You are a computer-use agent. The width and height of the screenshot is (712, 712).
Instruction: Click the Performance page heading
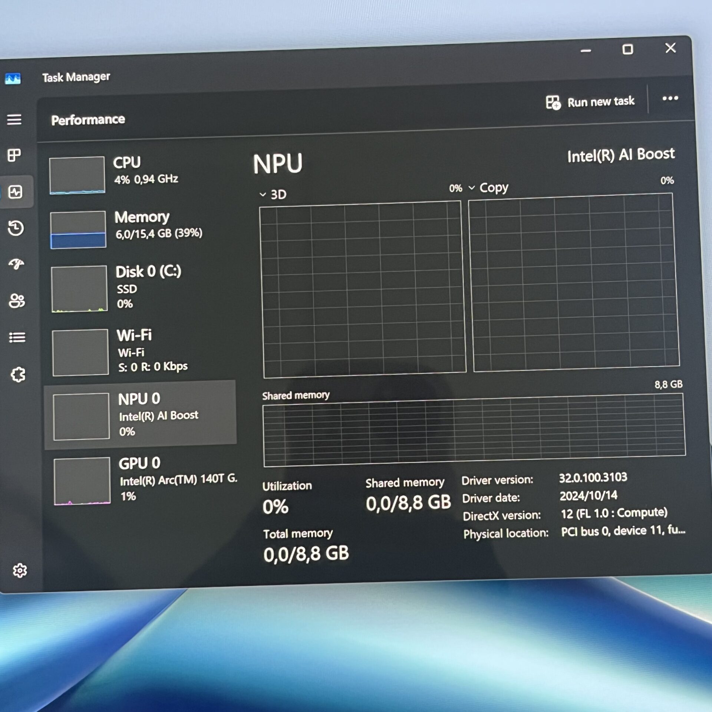[x=88, y=120]
